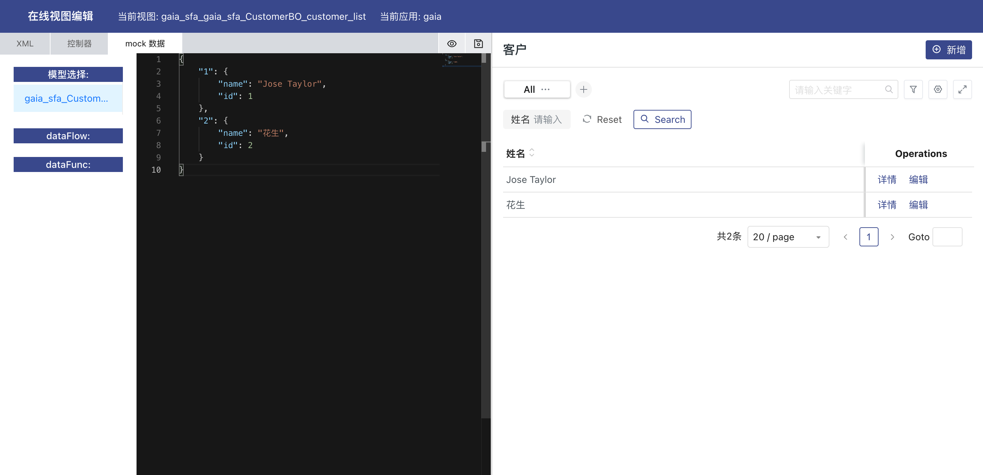Toggle preview with the eye icon
Viewport: 983px width, 475px height.
coord(452,43)
